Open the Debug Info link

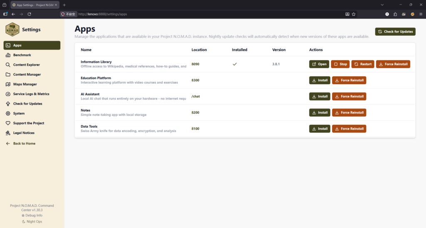tap(32, 216)
